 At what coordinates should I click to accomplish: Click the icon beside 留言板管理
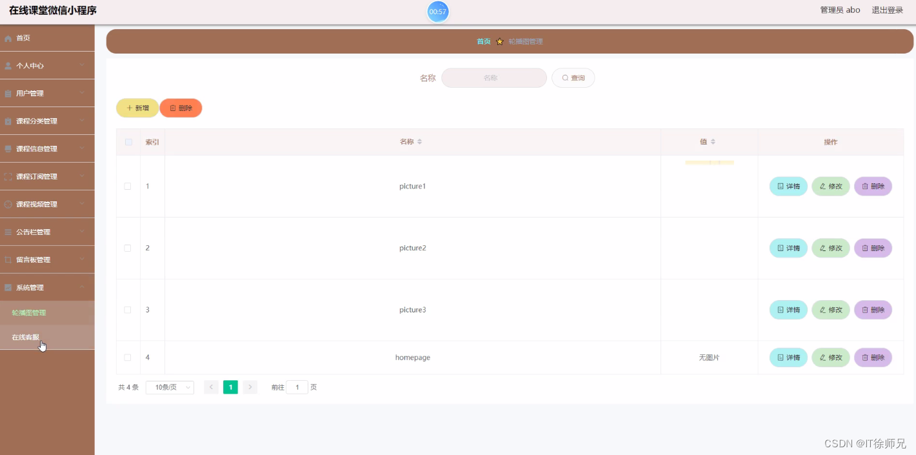click(8, 260)
